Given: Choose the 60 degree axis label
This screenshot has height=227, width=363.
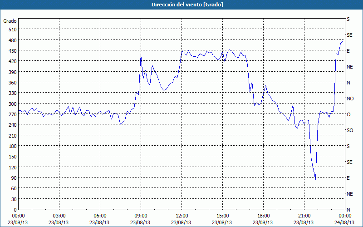Looking at the screenshot, I should [14, 188].
